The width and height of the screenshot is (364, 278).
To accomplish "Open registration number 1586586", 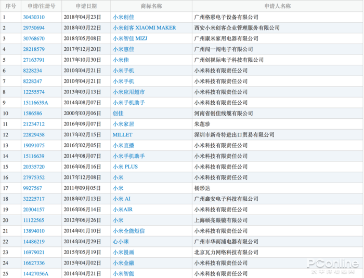I will [32, 114].
